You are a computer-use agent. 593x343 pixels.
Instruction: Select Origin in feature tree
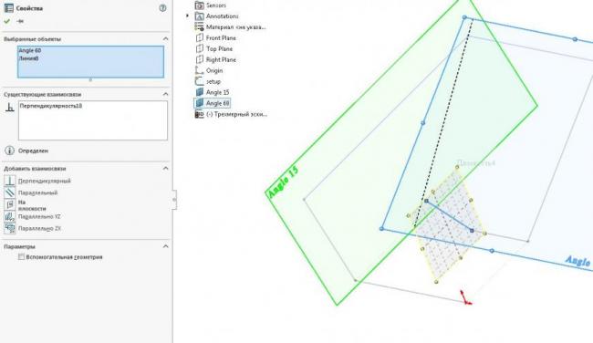point(214,70)
